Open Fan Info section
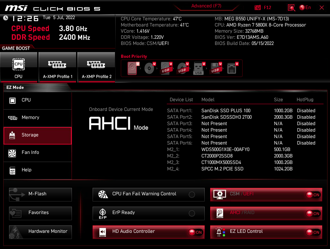Screen dimensions: 330x249 click(38, 153)
